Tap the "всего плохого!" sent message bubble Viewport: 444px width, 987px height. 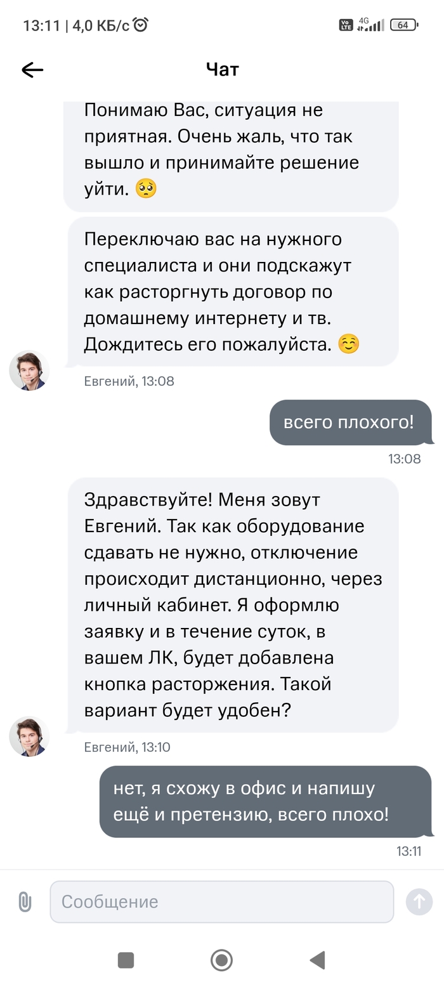click(350, 422)
